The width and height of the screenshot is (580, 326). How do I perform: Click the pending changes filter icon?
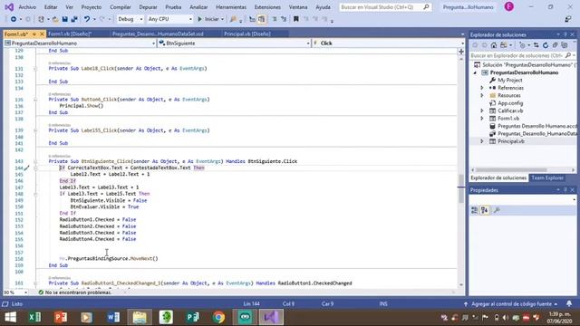pyautogui.click(x=522, y=45)
